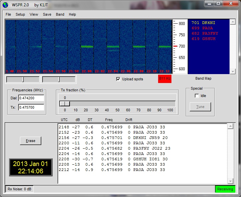Click the decode list scroll up arrow

tap(230, 126)
